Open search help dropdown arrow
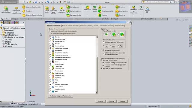The image size is (192, 108). click(173, 2)
